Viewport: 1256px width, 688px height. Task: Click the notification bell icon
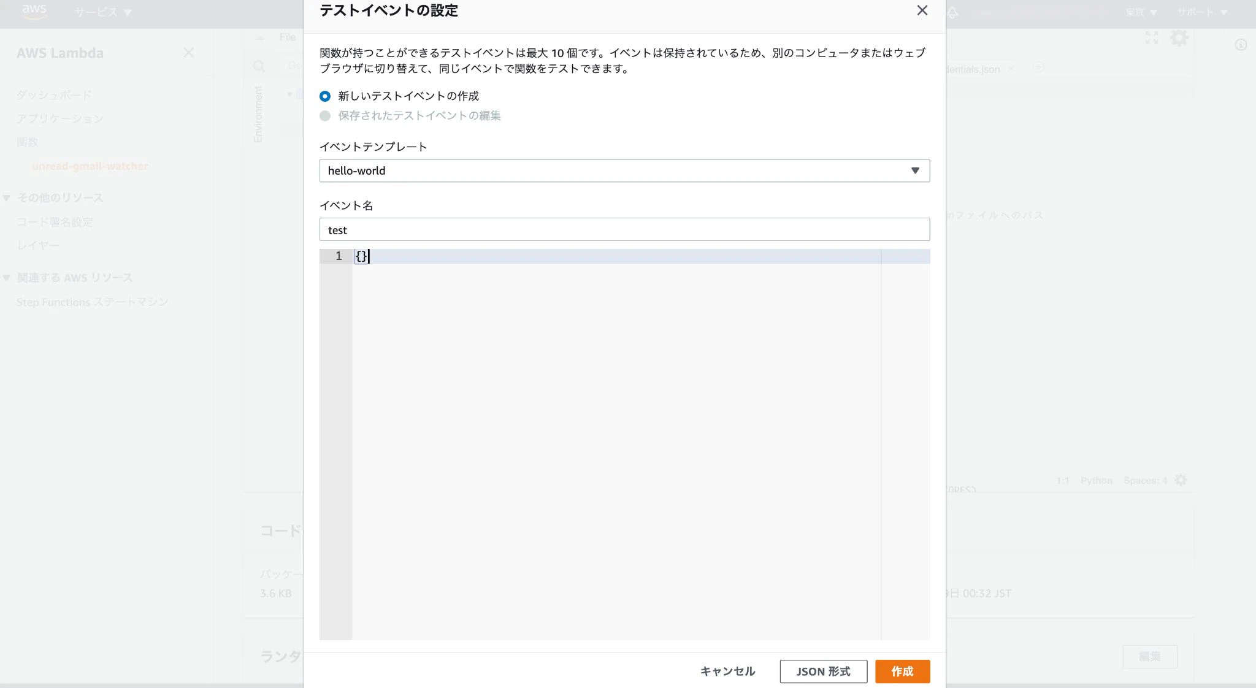952,12
